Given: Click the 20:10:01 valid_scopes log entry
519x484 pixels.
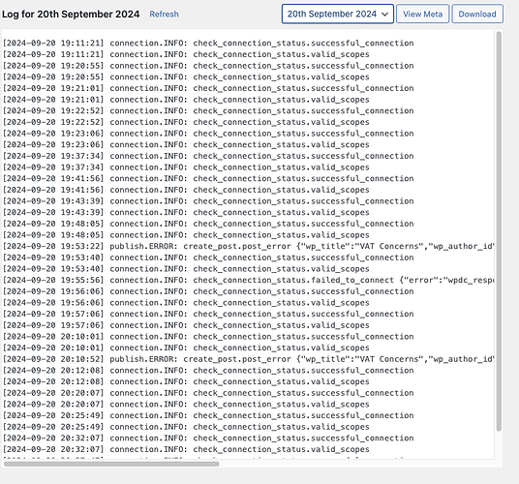Looking at the screenshot, I should tap(186, 348).
